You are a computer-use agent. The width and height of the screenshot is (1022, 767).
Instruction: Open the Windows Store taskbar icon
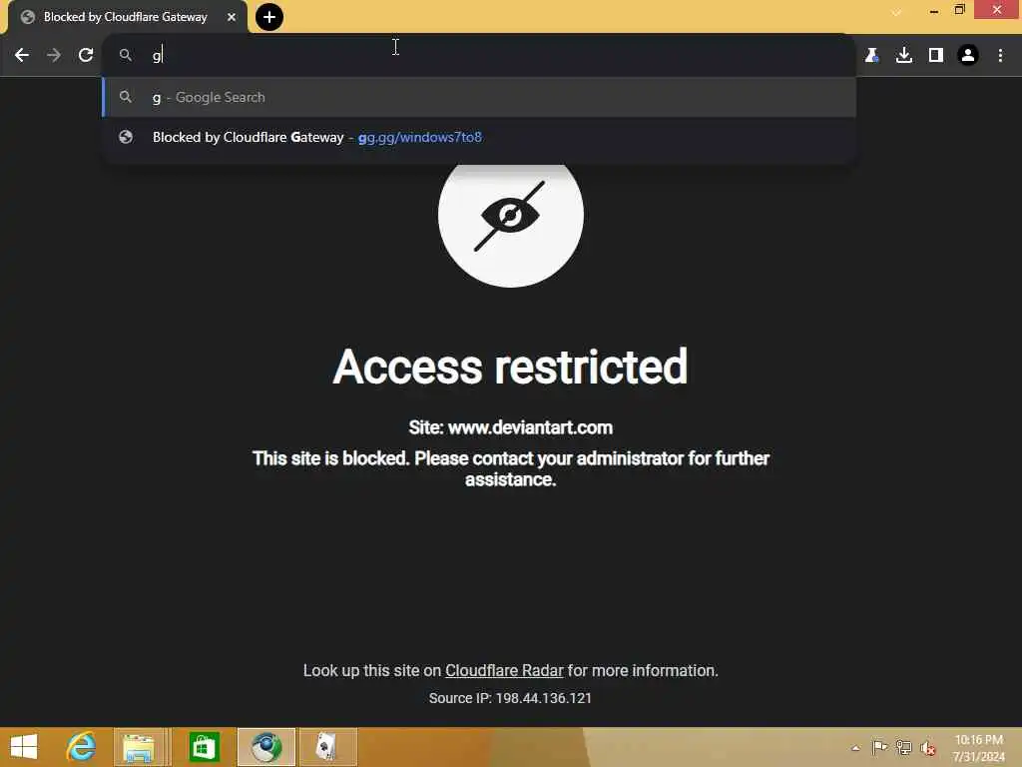tap(204, 747)
